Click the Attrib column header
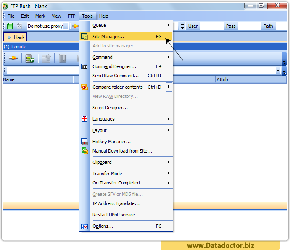Viewport: 290px width, 250px height. 251,79
